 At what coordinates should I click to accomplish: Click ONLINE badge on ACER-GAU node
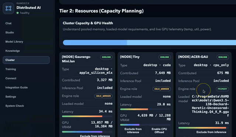tap(223, 57)
